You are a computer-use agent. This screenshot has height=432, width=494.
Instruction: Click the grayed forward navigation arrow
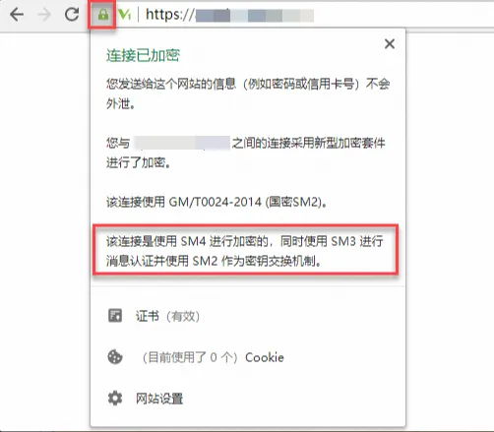(x=44, y=15)
